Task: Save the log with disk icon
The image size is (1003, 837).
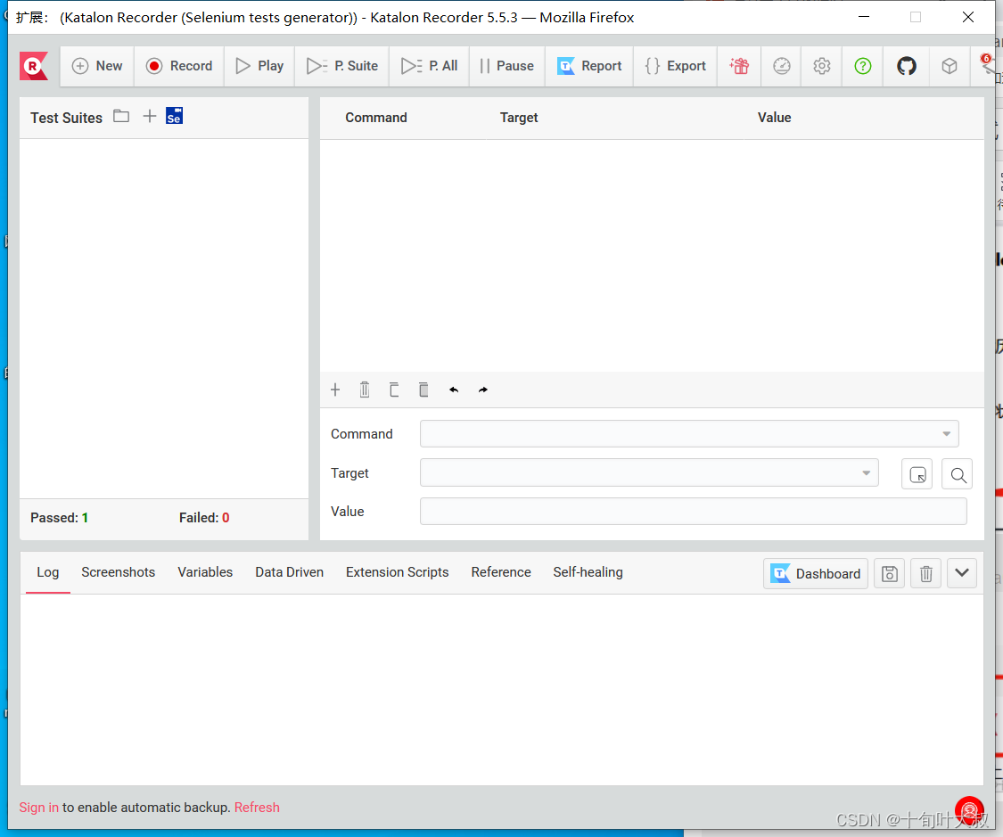Action: pos(889,573)
